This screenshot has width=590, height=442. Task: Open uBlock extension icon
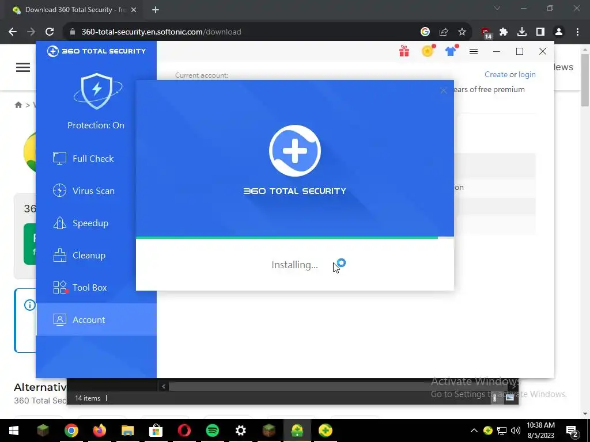(x=486, y=33)
